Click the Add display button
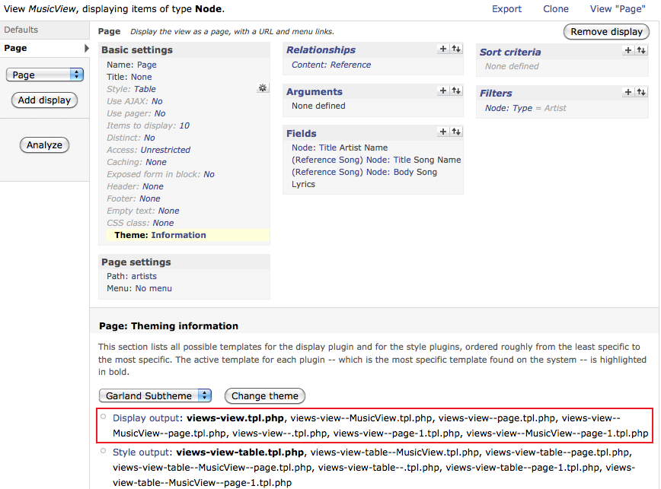Image resolution: width=661 pixels, height=489 pixels. click(x=44, y=100)
